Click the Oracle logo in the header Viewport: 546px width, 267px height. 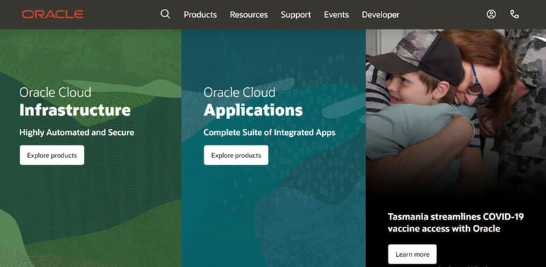(53, 14)
